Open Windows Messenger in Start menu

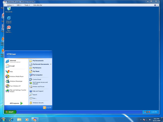(14, 81)
